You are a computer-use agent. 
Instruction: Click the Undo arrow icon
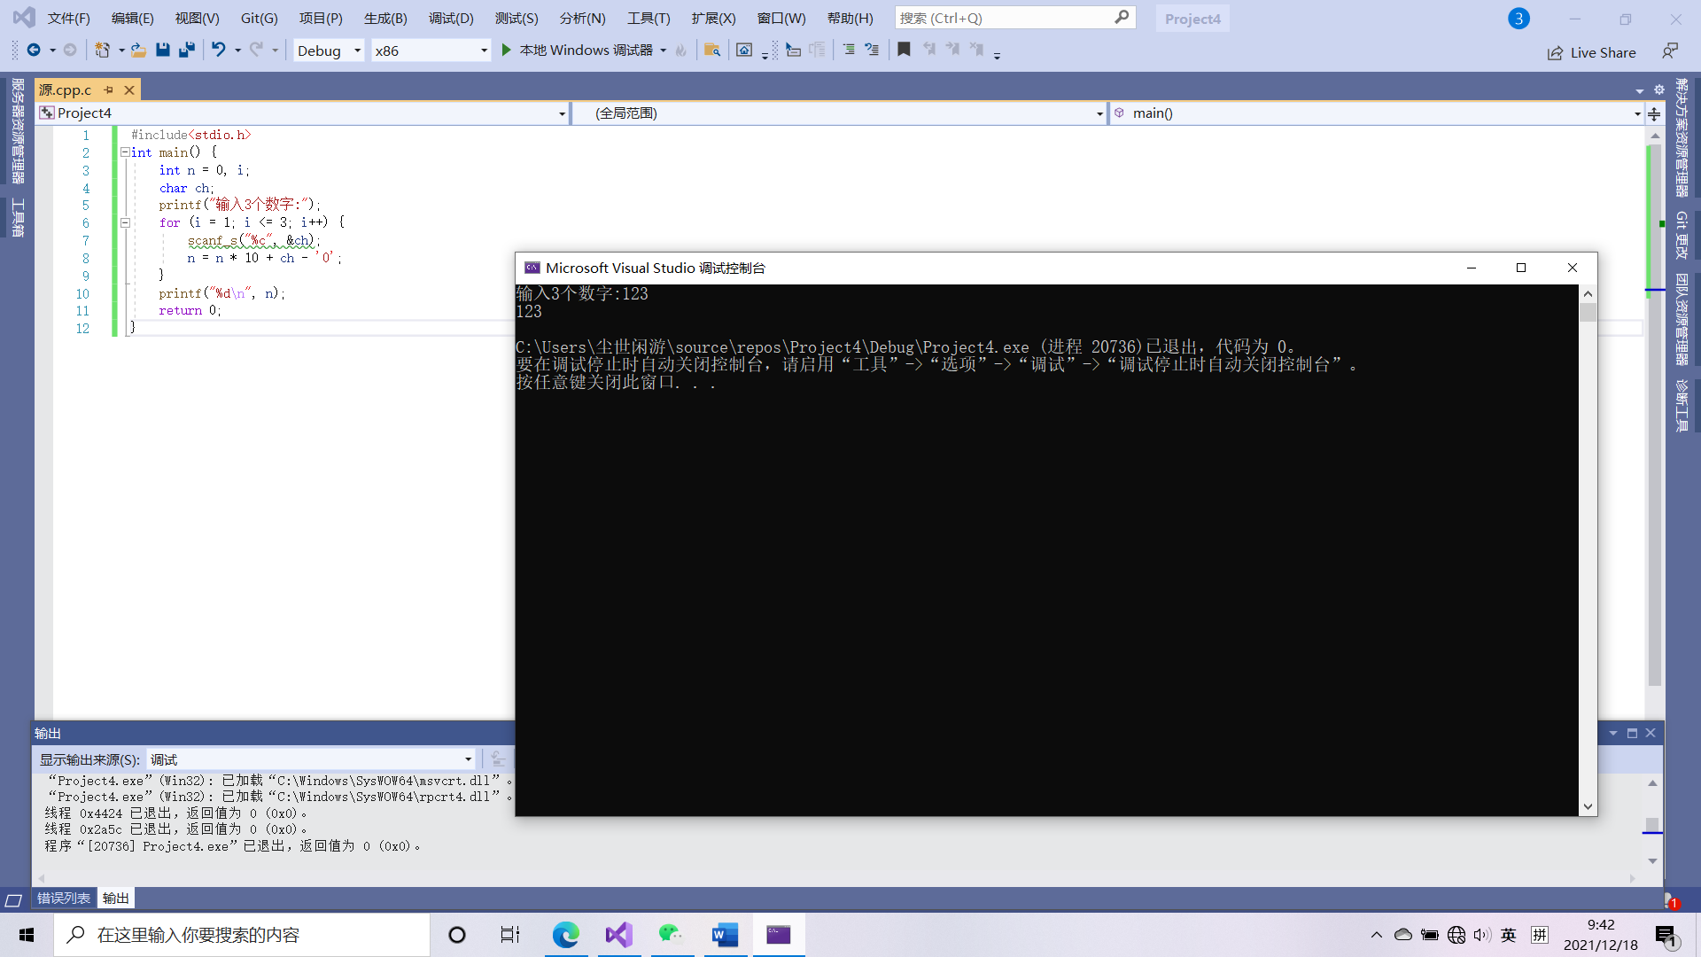pyautogui.click(x=218, y=51)
